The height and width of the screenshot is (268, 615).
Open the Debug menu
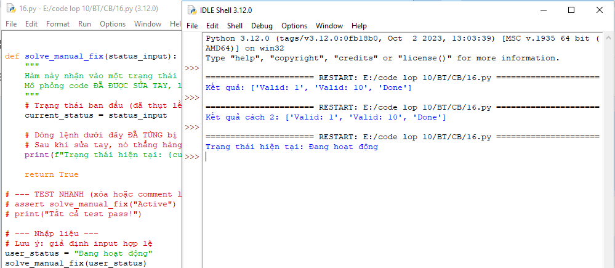[x=262, y=26]
